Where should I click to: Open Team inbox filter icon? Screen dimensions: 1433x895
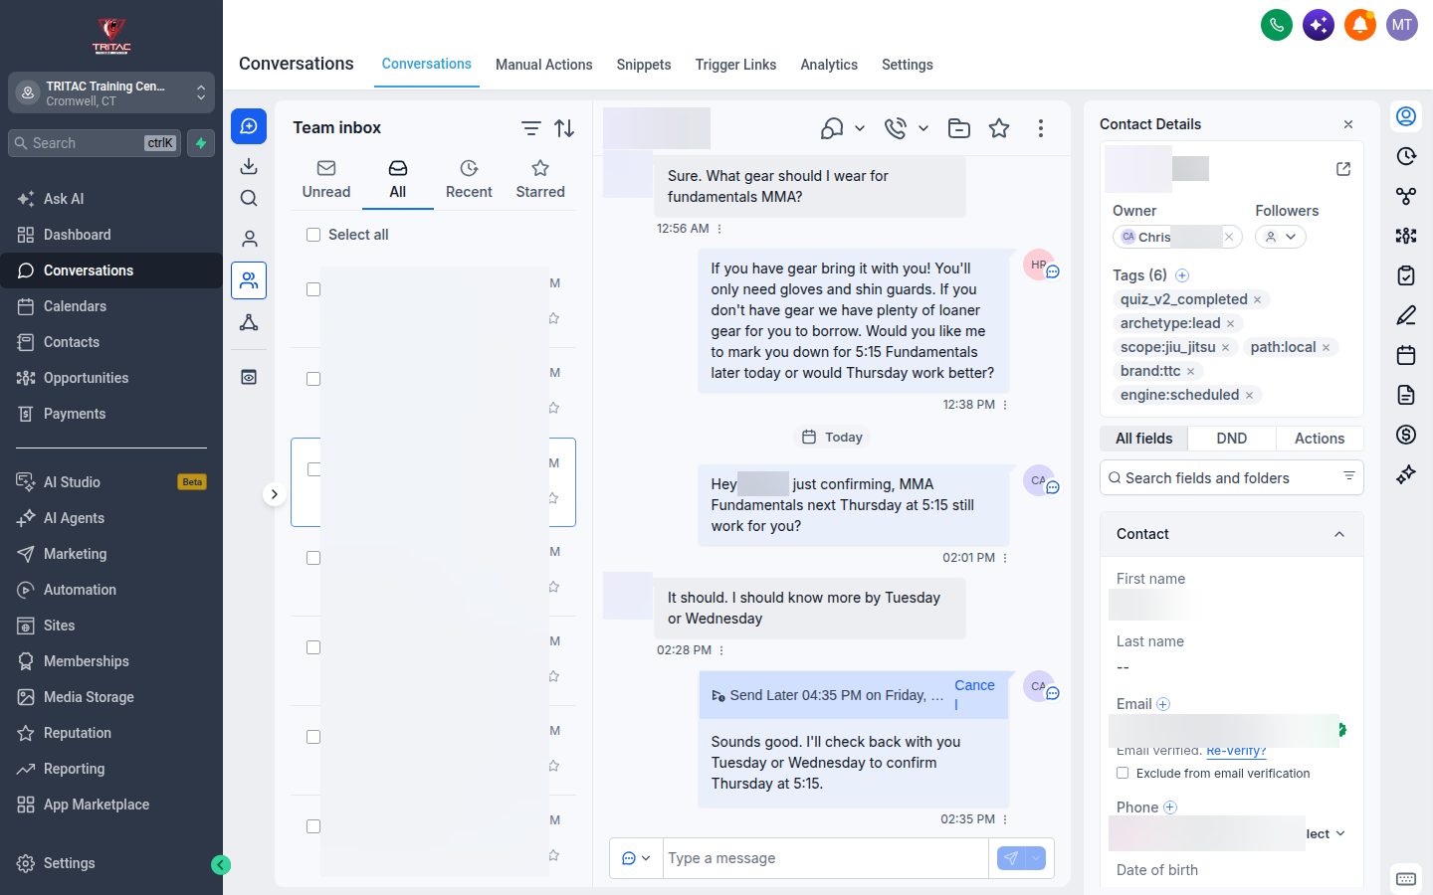click(531, 128)
